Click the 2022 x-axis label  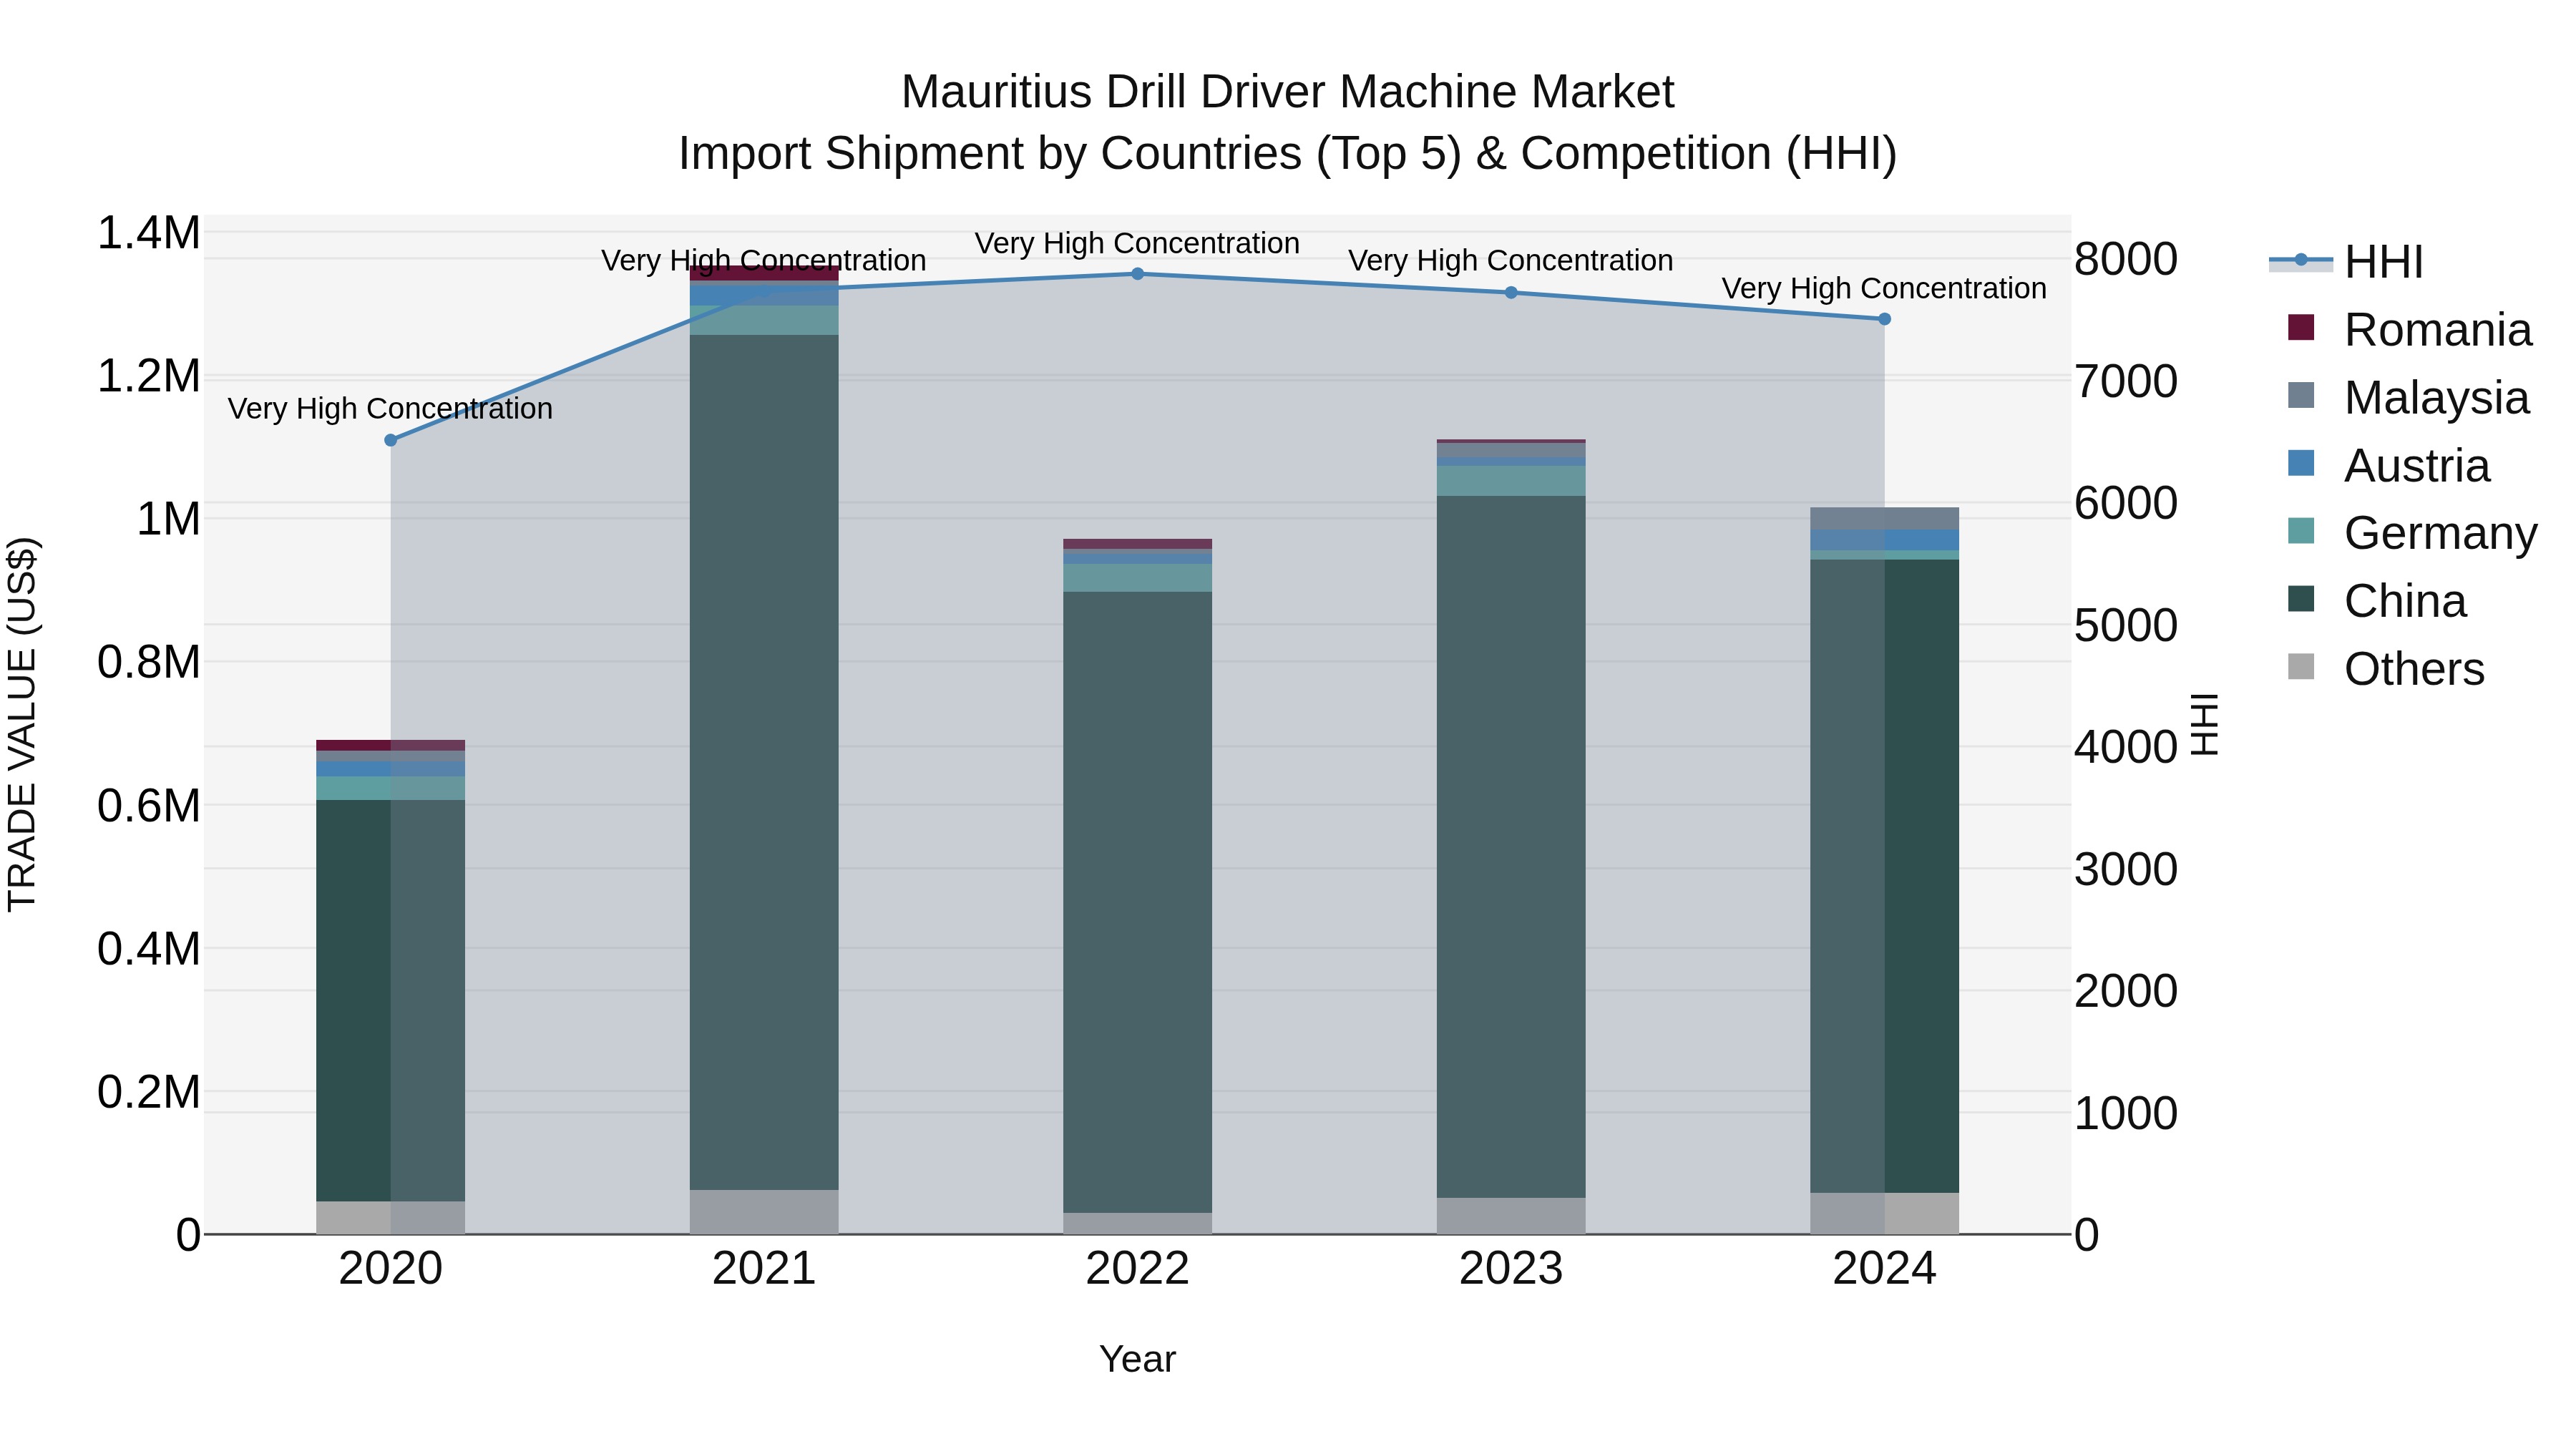point(1138,1269)
